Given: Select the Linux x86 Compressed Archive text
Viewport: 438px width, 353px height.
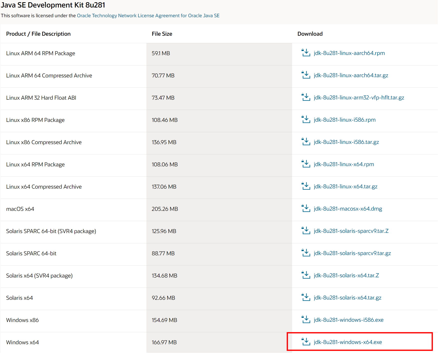Looking at the screenshot, I should [44, 142].
